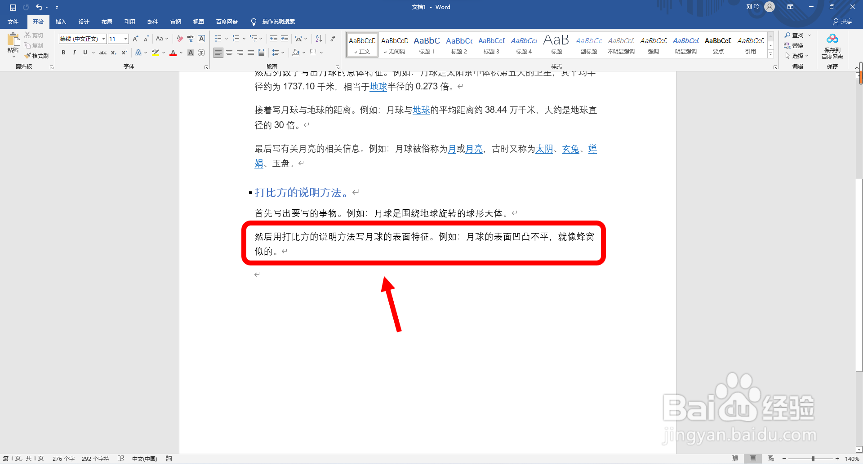Switch to the 插入 ribbon tab

(x=61, y=22)
